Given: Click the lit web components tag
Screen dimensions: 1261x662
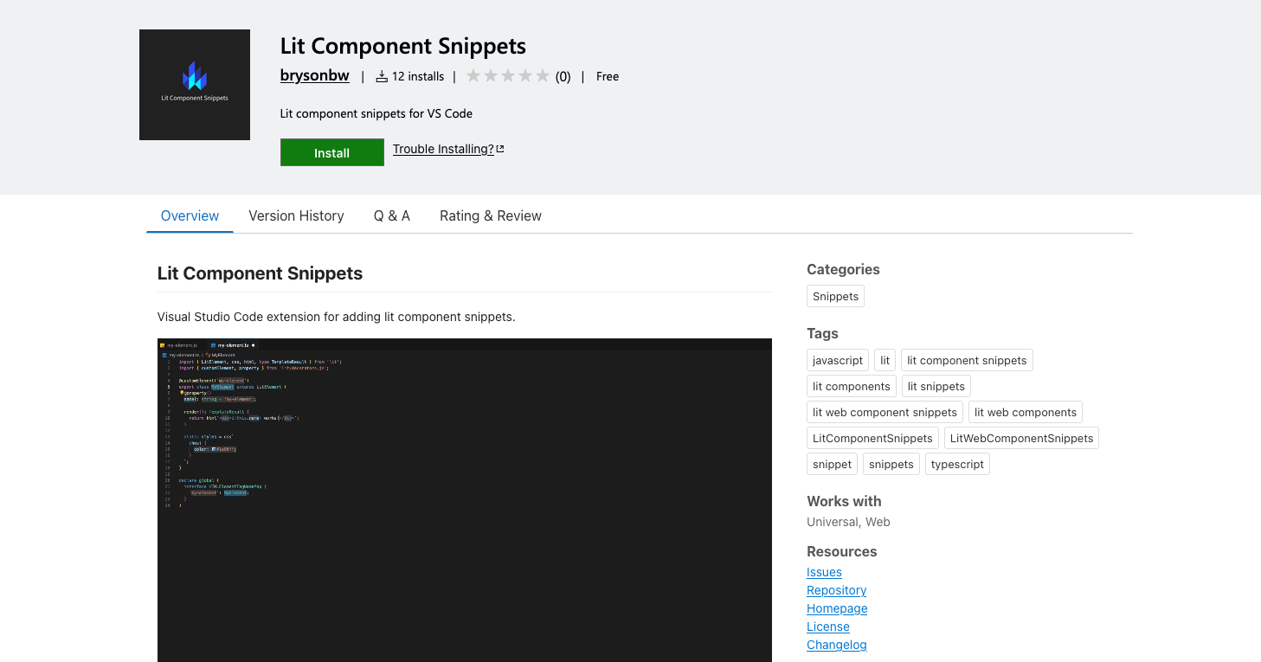Looking at the screenshot, I should (x=1025, y=412).
